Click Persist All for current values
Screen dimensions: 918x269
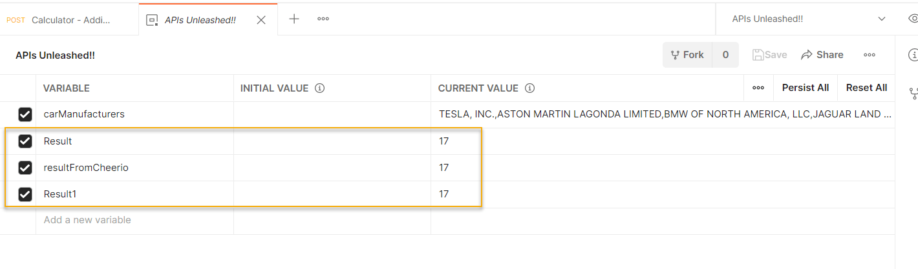pyautogui.click(x=805, y=88)
